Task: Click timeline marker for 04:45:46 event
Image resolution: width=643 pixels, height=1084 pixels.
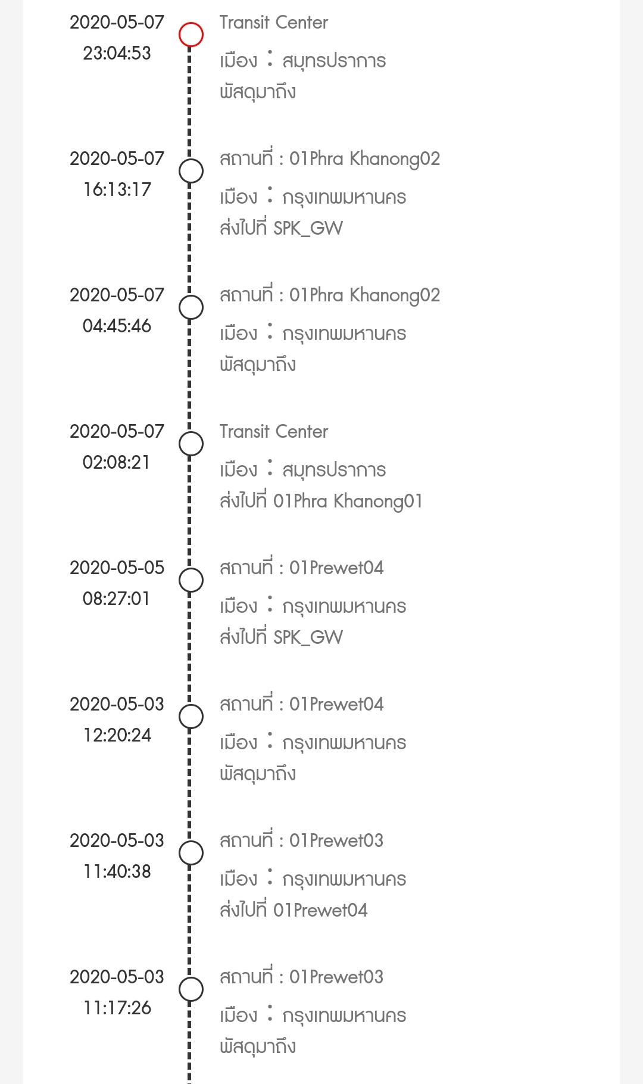Action: pyautogui.click(x=191, y=307)
